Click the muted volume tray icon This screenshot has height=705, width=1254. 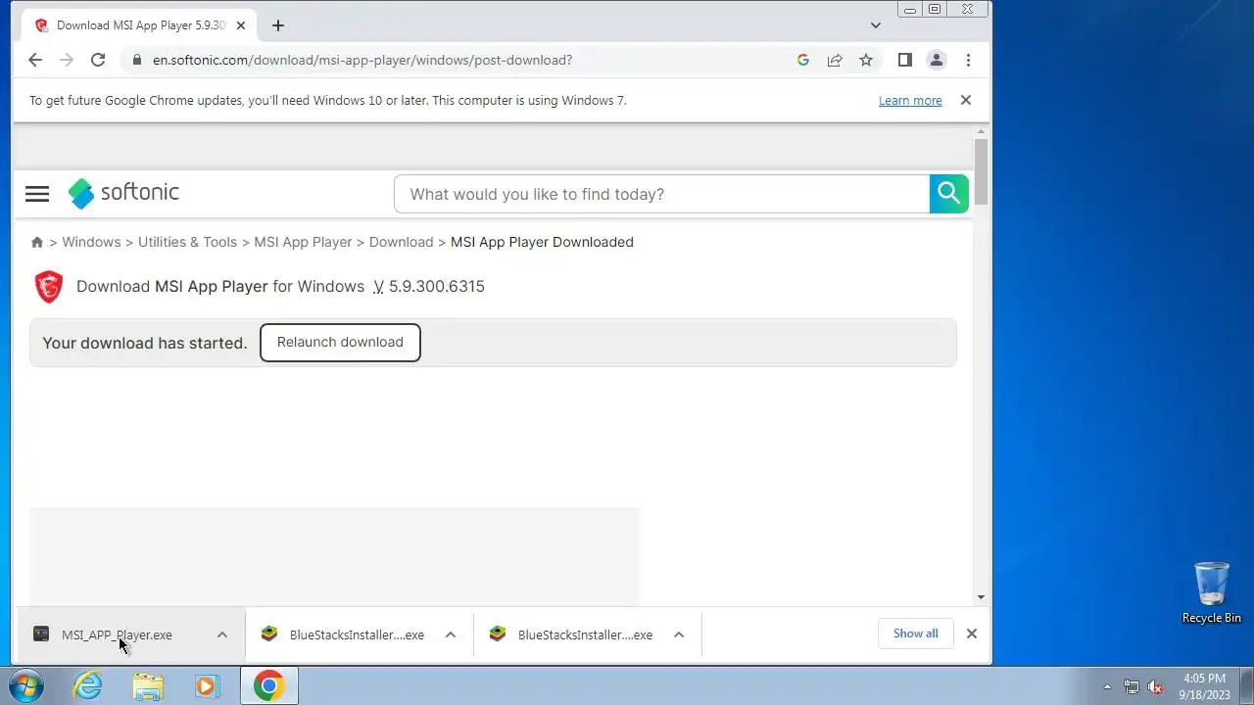point(1156,686)
